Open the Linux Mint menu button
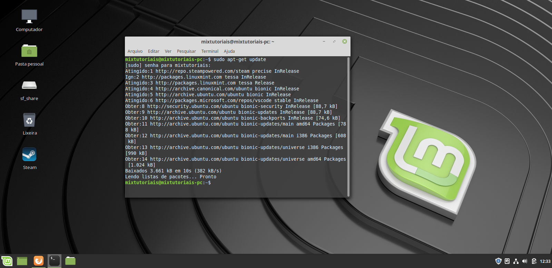This screenshot has height=268, width=552. (x=7, y=261)
